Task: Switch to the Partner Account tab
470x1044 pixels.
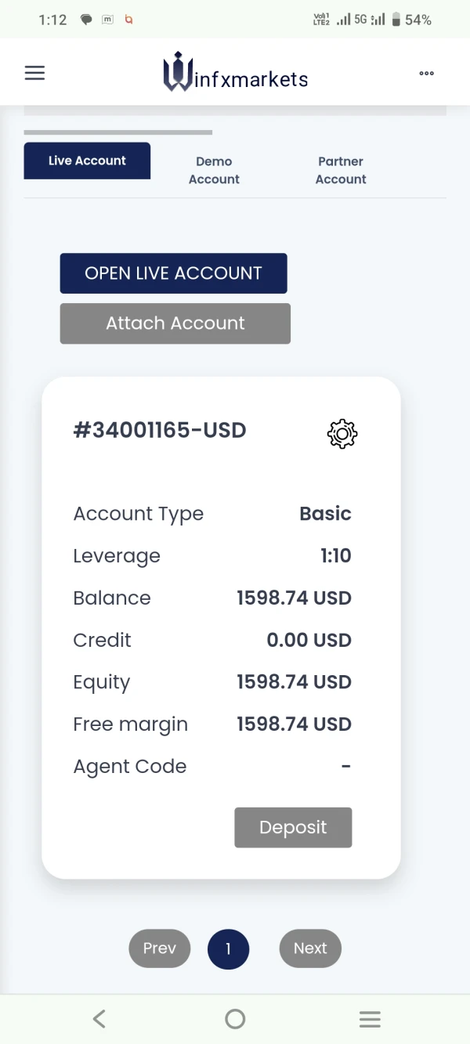Action: click(x=341, y=170)
